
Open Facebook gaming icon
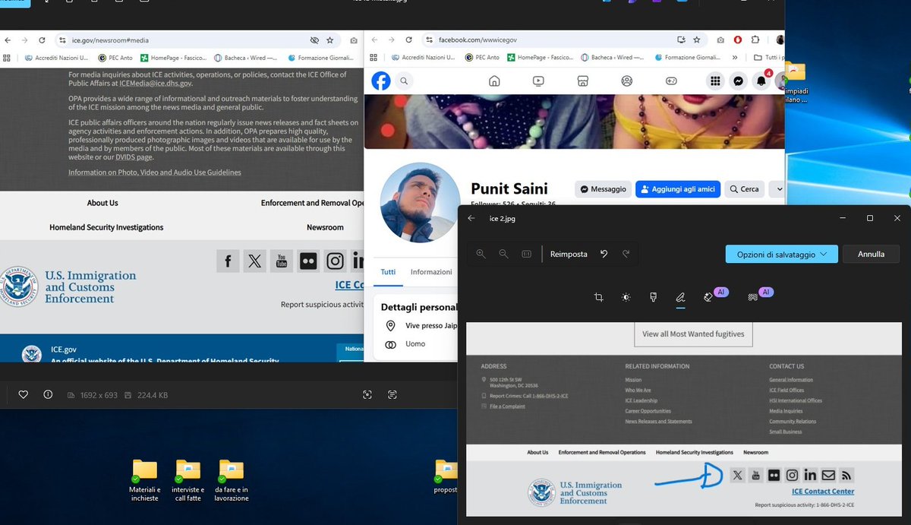671,81
